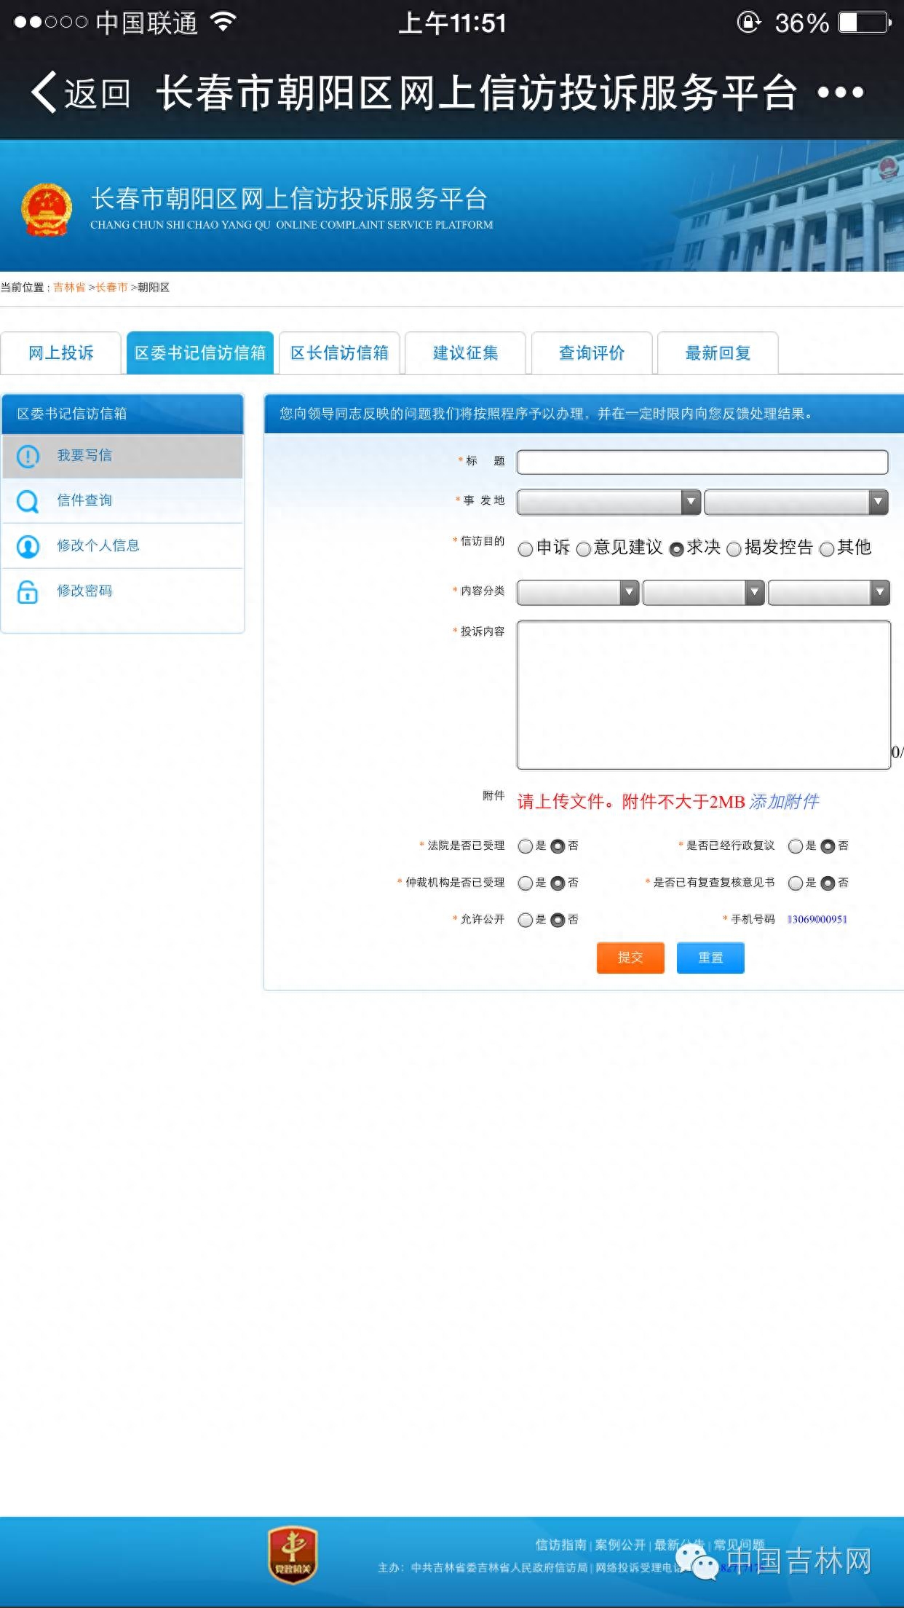Click the lock icon beside 修改密码
904x1608 pixels.
(28, 591)
